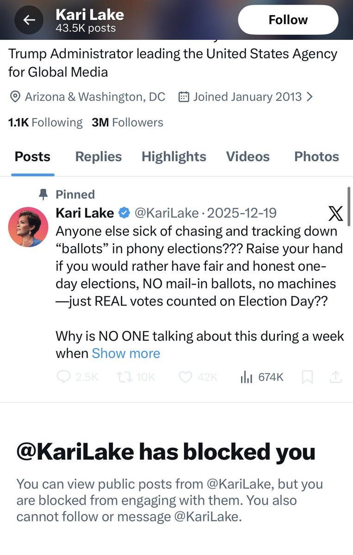Click the repost icon
This screenshot has width=353, height=555.
[x=125, y=377]
